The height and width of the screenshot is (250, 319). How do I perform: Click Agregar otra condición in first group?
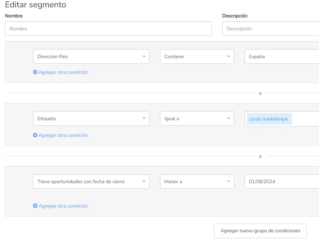click(63, 72)
